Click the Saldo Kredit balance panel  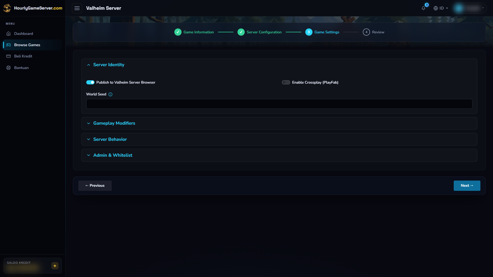tap(33, 266)
